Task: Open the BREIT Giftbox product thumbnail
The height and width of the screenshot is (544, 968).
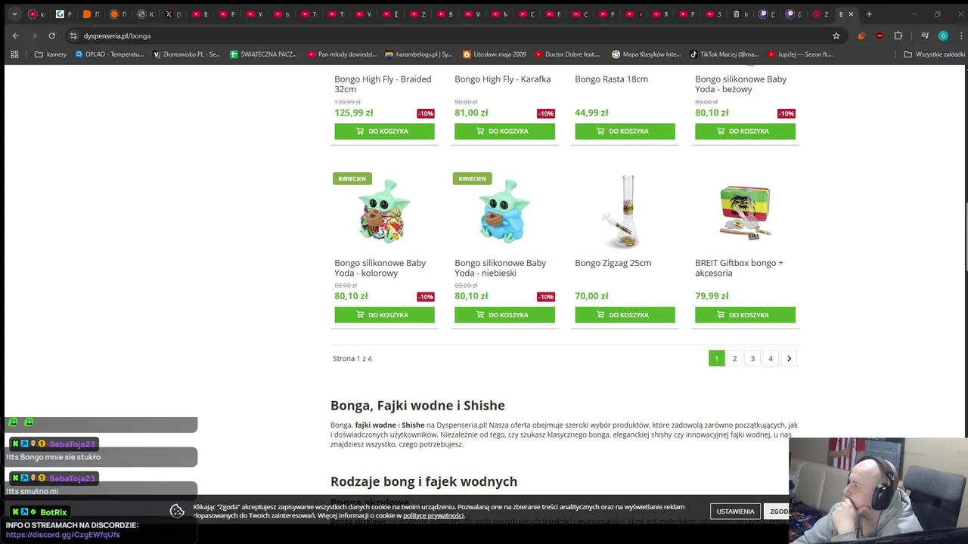Action: pos(745,212)
